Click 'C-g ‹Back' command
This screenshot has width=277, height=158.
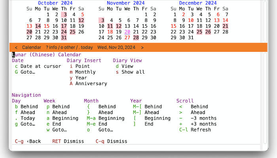[x=28, y=141]
